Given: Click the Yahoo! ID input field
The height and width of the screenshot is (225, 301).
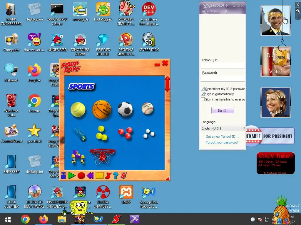Looking at the screenshot, I should pos(223,66).
